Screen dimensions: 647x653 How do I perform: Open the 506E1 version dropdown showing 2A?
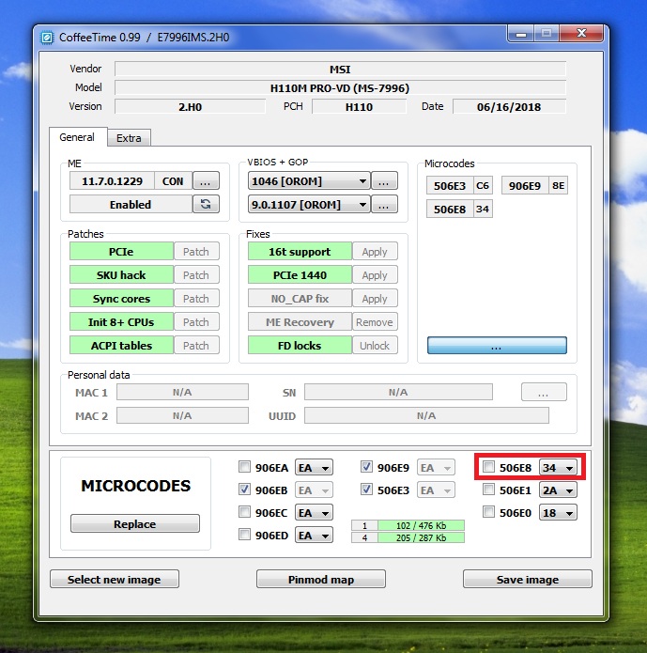pyautogui.click(x=558, y=490)
